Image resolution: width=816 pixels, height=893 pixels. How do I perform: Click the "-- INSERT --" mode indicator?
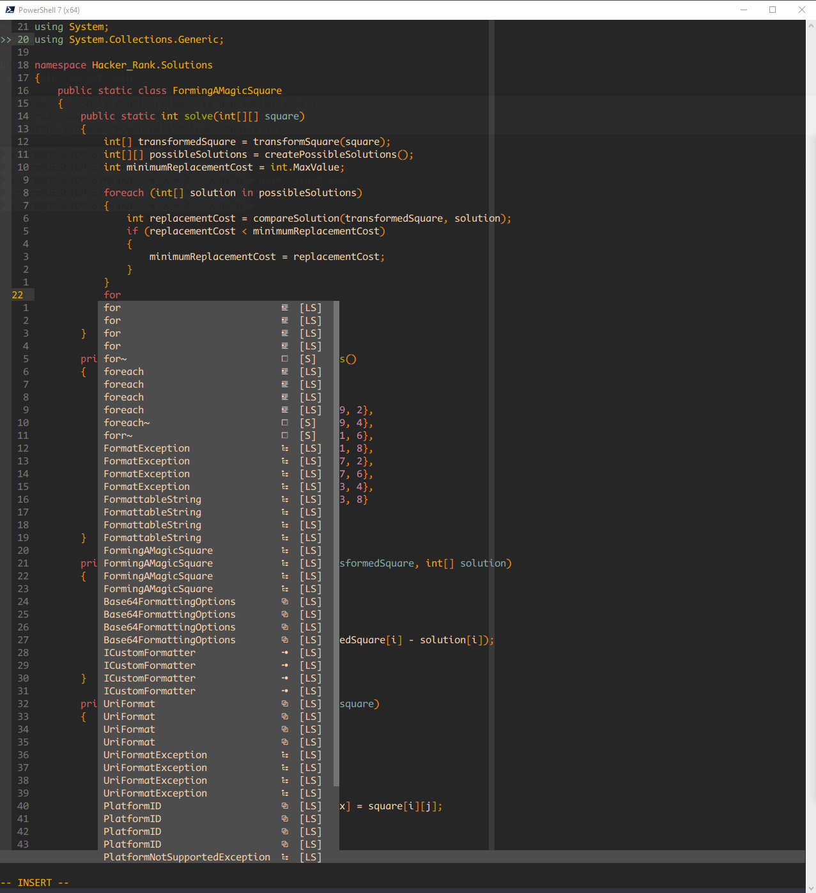pos(35,882)
